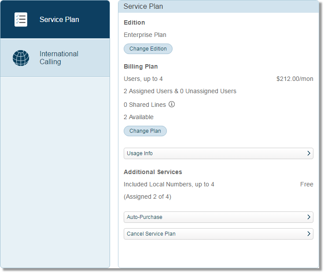This screenshot has width=324, height=273.
Task: Click the Enterprise Plan text
Action: 145,35
